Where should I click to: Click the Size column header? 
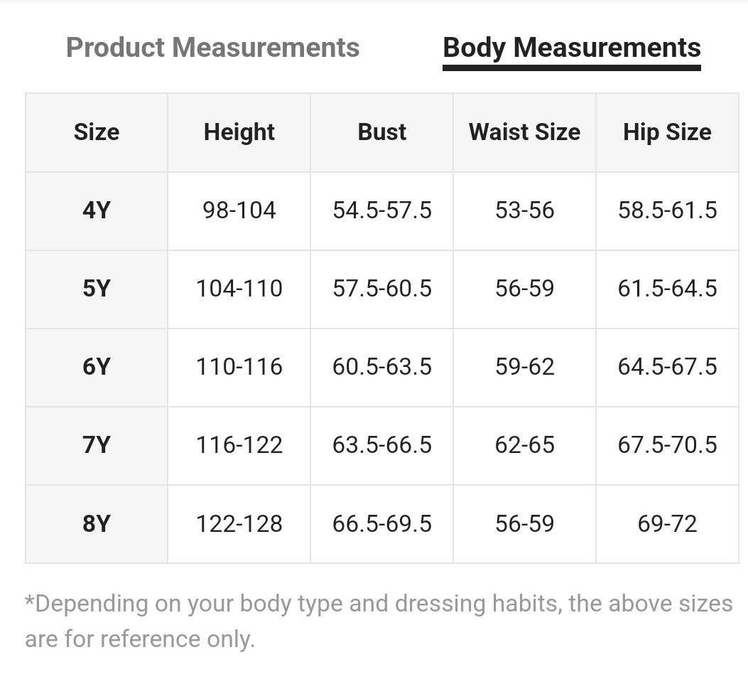(97, 132)
